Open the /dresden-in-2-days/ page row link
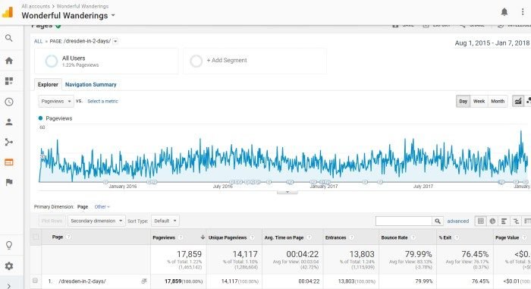 point(82,281)
